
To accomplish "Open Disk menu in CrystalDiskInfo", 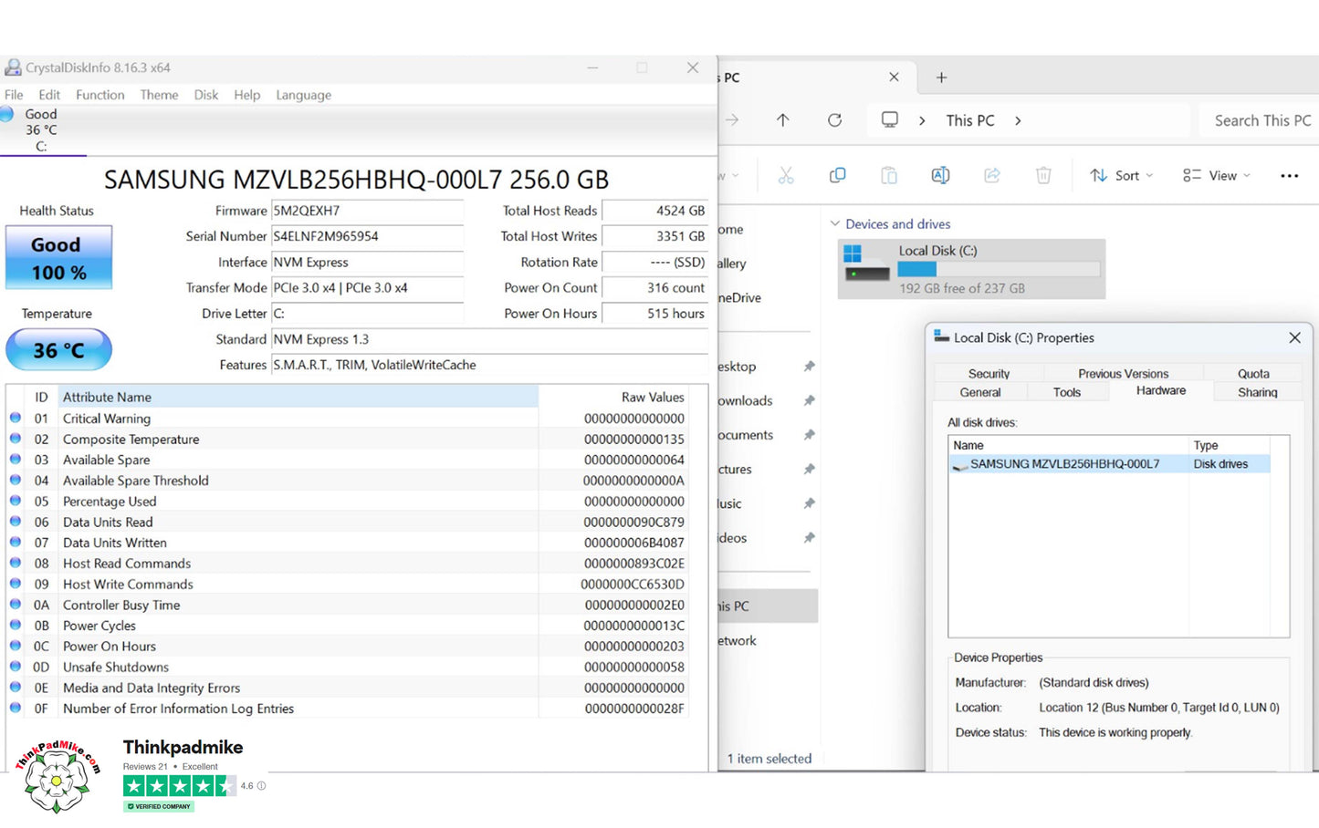I will 206,95.
